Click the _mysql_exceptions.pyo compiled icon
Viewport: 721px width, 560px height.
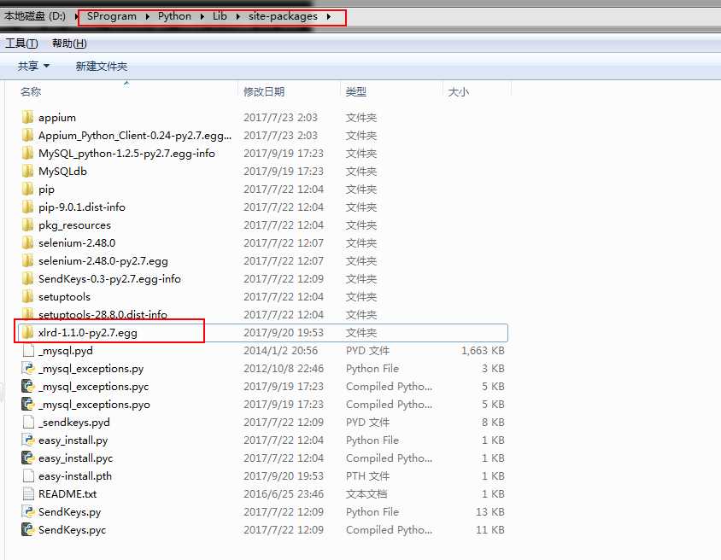tap(28, 405)
